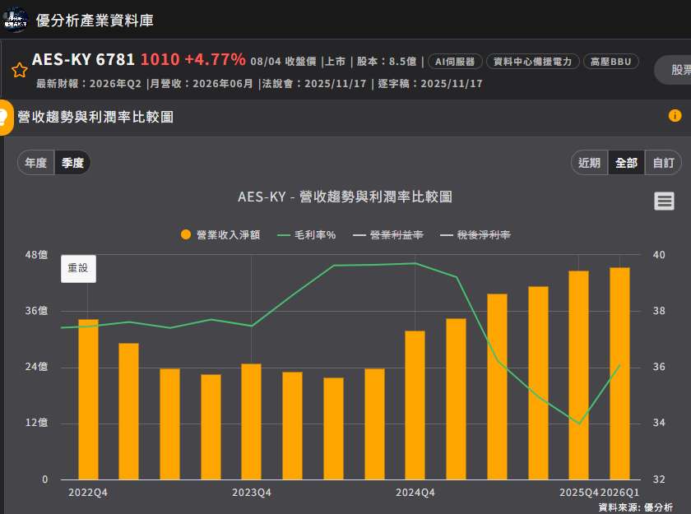Click the 08/04 收盤價 text
The width and height of the screenshot is (691, 514).
tap(283, 61)
